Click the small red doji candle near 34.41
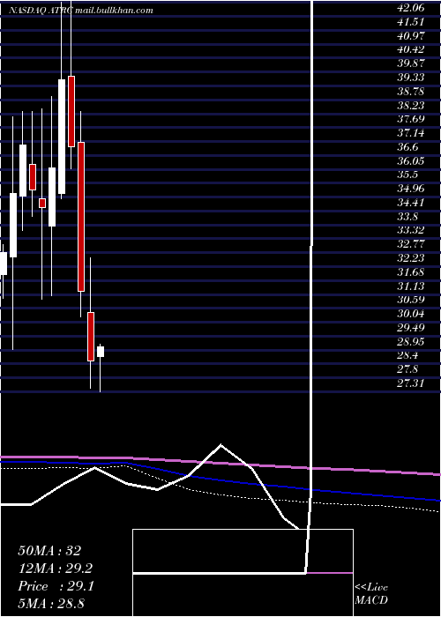This screenshot has height=617, width=441. pyautogui.click(x=42, y=203)
